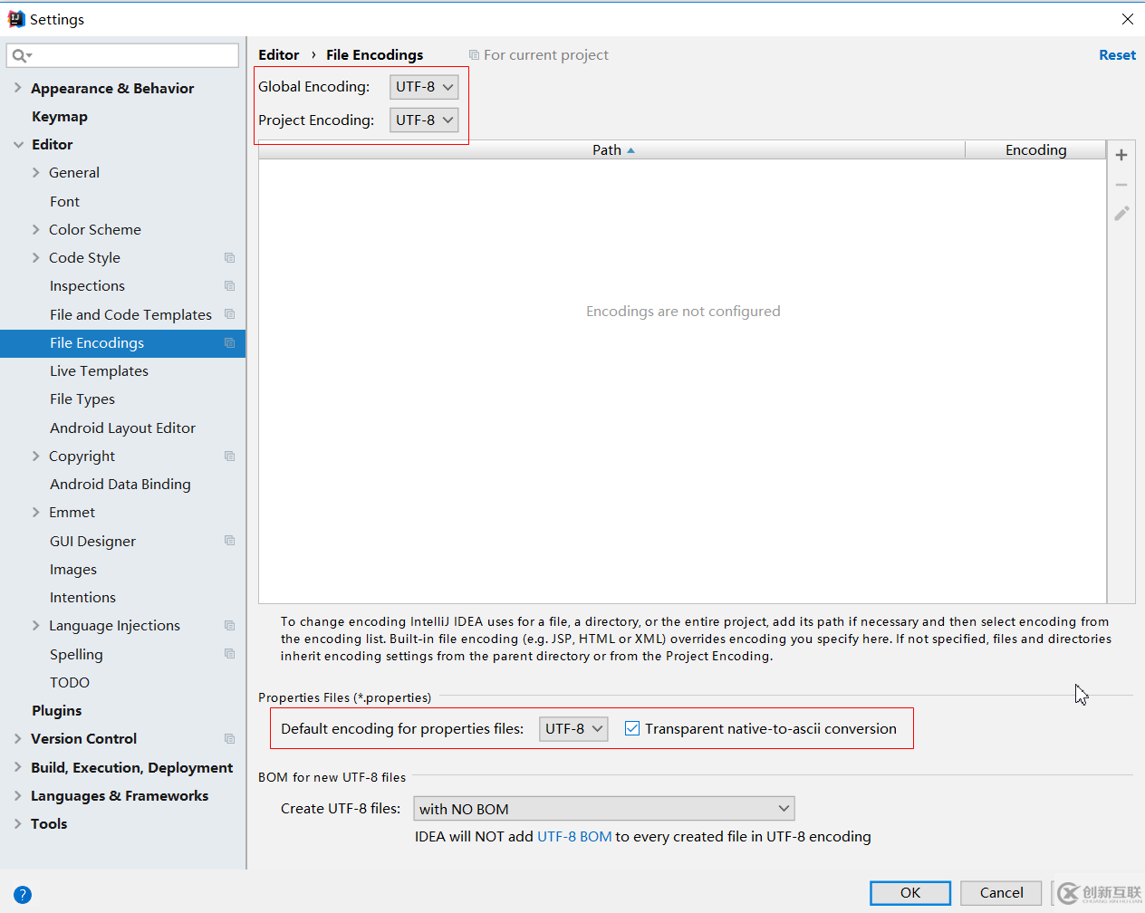This screenshot has width=1145, height=913.
Task: Expand the General node
Action: [x=36, y=173]
